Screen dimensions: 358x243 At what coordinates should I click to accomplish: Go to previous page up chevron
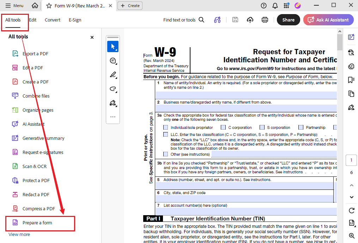click(x=352, y=185)
